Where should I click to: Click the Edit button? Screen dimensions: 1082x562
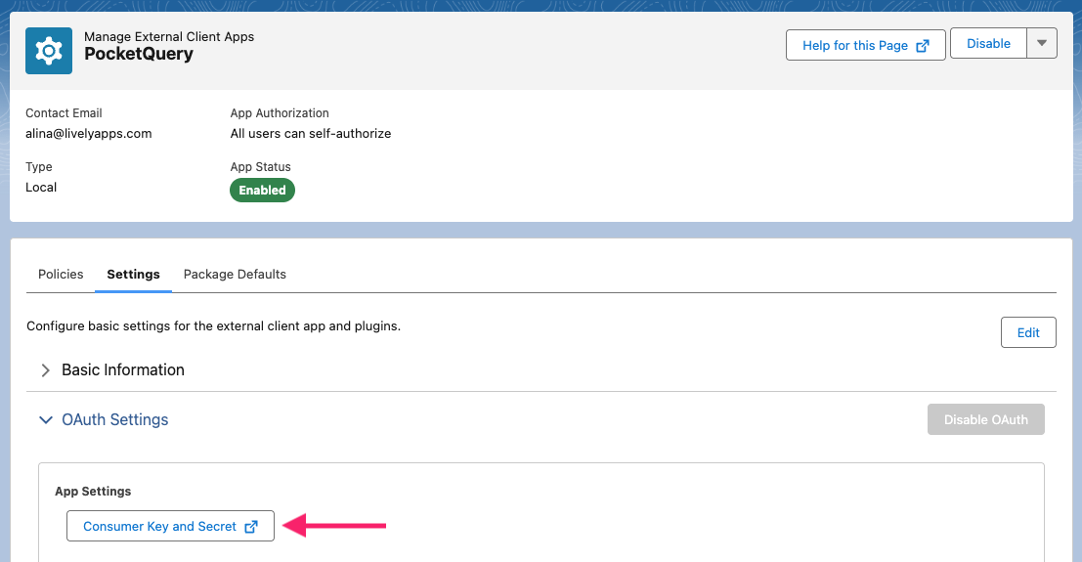point(1028,332)
